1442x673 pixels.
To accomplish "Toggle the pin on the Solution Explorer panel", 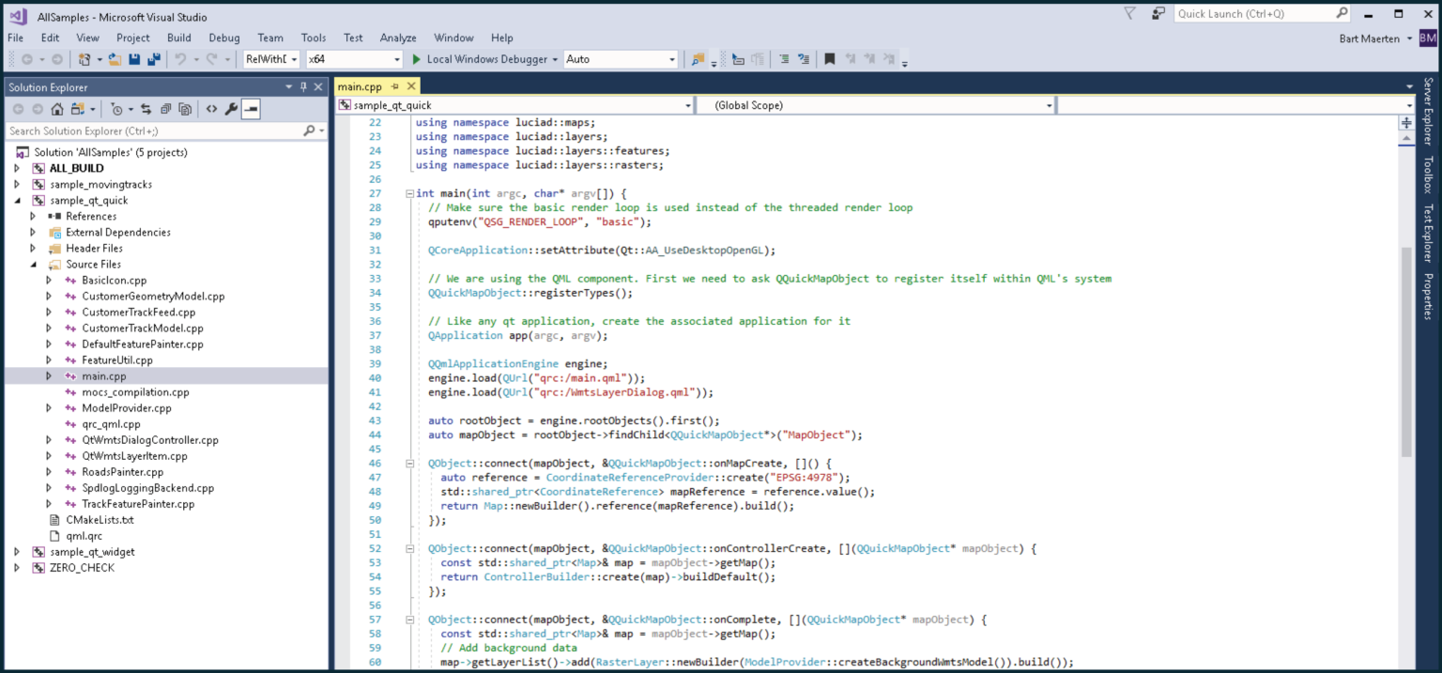I will (305, 86).
